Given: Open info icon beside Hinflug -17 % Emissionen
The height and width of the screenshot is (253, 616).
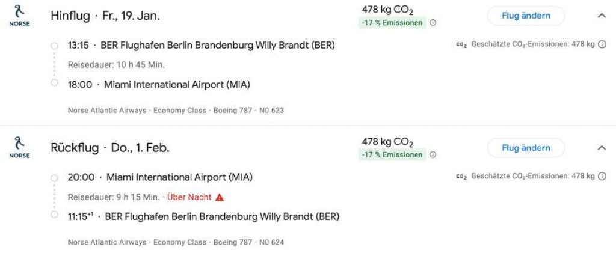Looking at the screenshot, I should pos(433,23).
